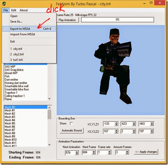Click the Z1 field showing -463
Image resolution: width=168 pixels, height=165 pixels.
tap(144, 124)
